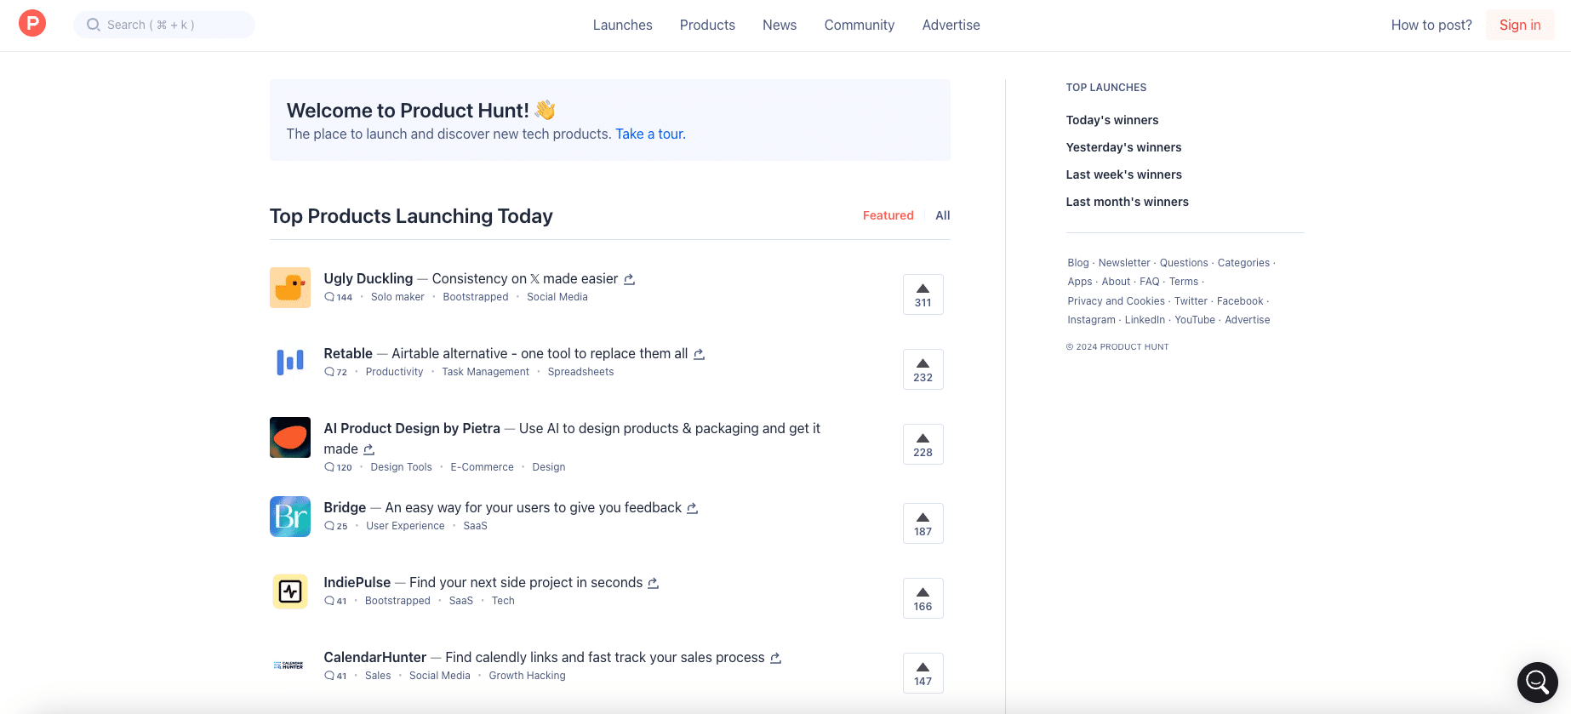Select the Spreadsheets tag under Retable
This screenshot has height=714, width=1571.
pyautogui.click(x=580, y=372)
